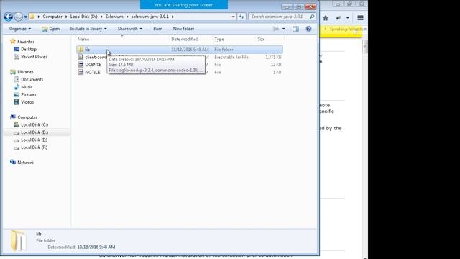
Task: Select Favorites in the navigation pane
Action: pos(26,42)
